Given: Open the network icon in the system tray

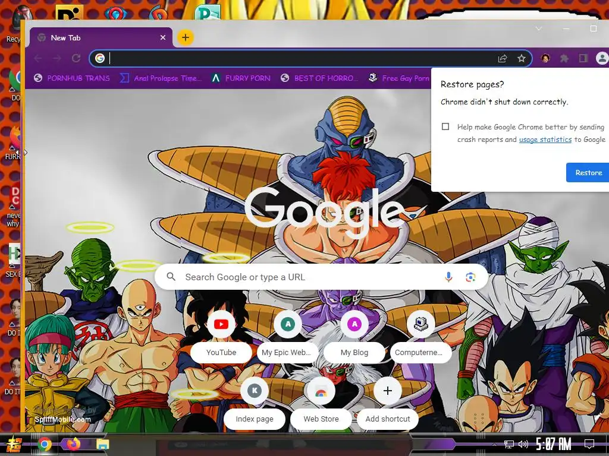Looking at the screenshot, I should coord(509,444).
